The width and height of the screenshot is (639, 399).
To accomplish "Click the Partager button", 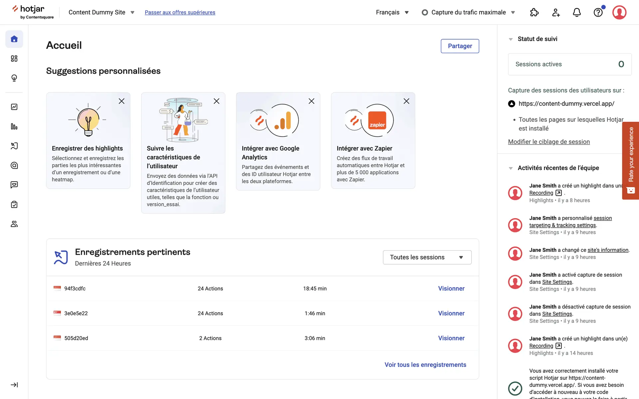I will [x=460, y=46].
